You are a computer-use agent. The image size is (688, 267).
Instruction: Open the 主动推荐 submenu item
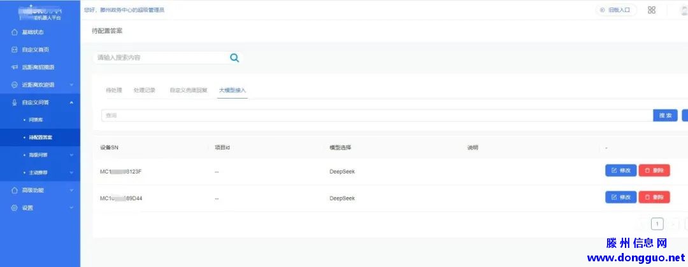[x=38, y=172]
